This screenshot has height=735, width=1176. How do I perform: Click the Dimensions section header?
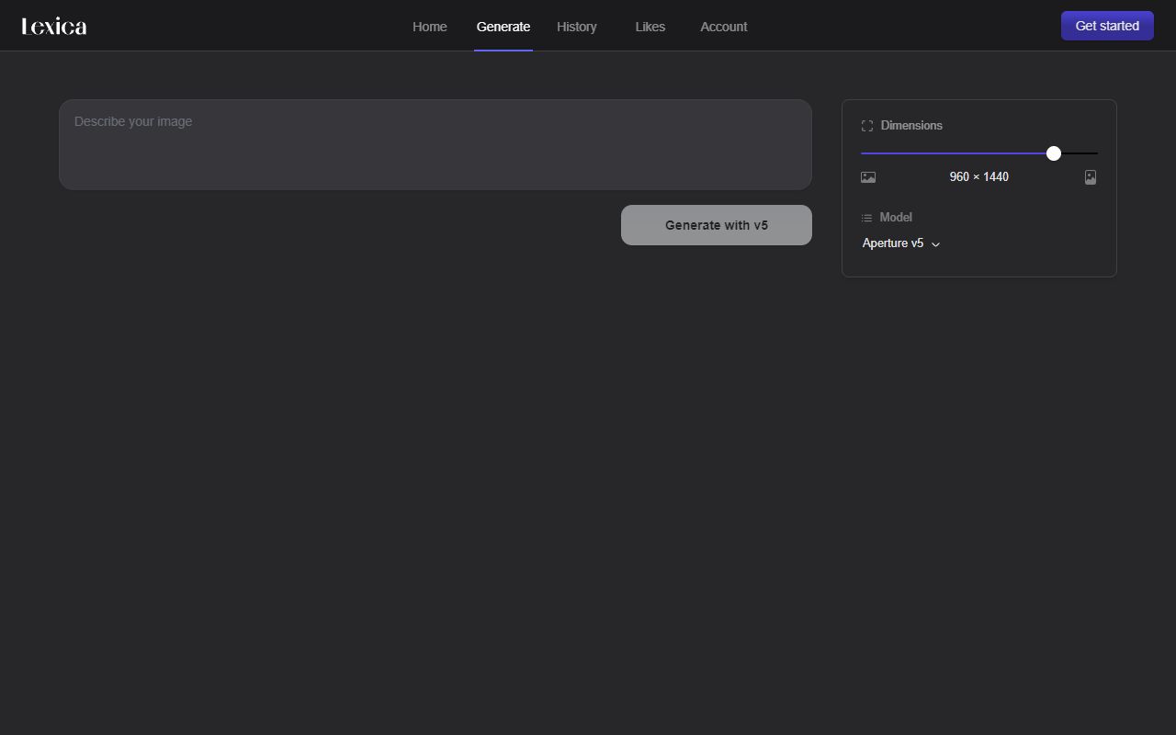click(911, 125)
